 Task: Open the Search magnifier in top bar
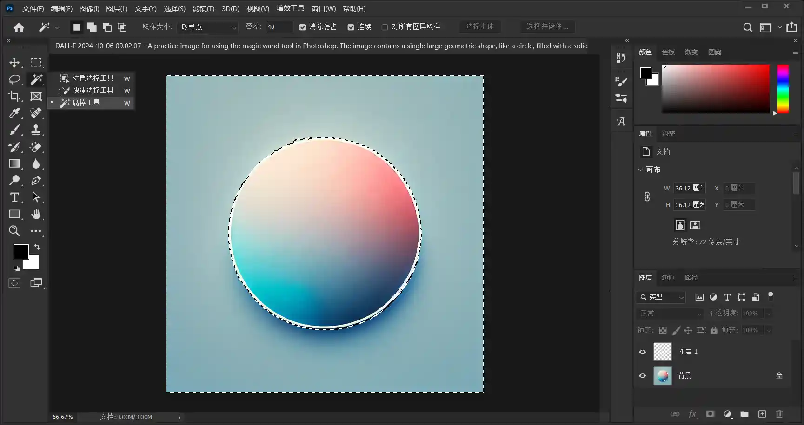[747, 27]
